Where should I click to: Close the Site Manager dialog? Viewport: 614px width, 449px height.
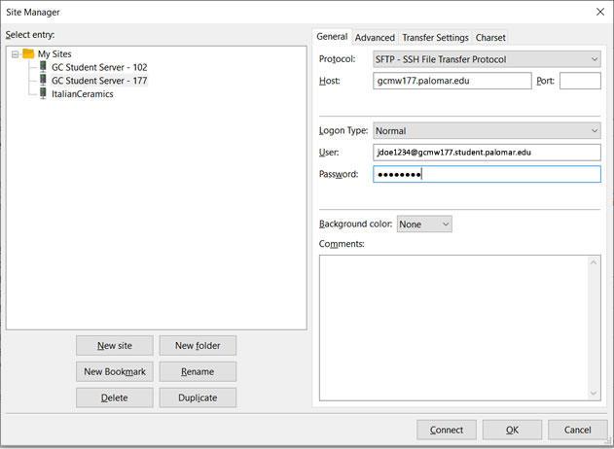598,12
